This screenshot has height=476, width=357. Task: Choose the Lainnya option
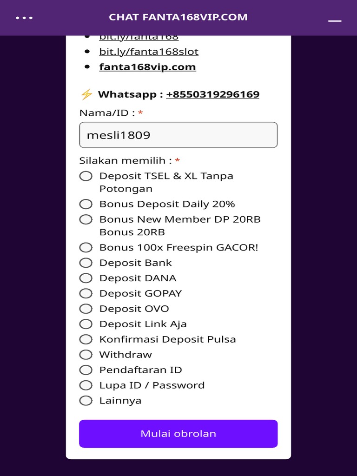coord(86,401)
